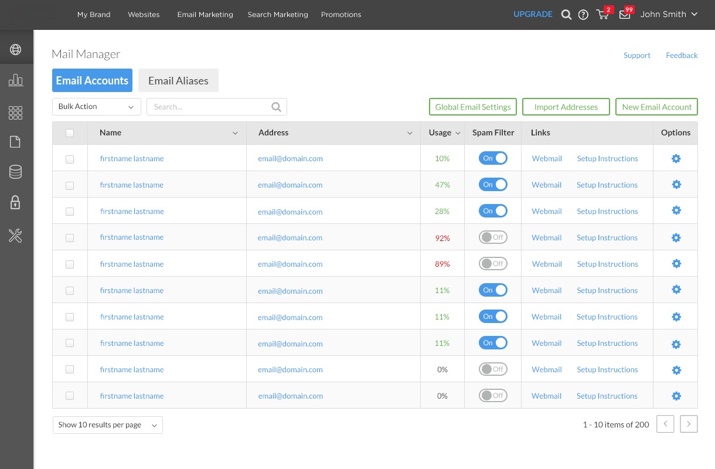Switch to the Email Aliases tab
This screenshot has width=715, height=469.
click(x=178, y=81)
